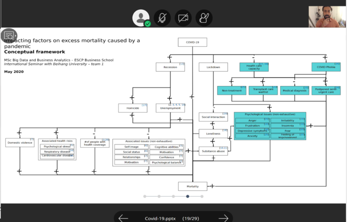Click the Mortality box in the diagram
The width and height of the screenshot is (347, 222).
click(193, 186)
